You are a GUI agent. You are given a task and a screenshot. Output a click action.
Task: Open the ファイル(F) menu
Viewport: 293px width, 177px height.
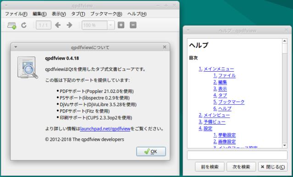coord(16,14)
